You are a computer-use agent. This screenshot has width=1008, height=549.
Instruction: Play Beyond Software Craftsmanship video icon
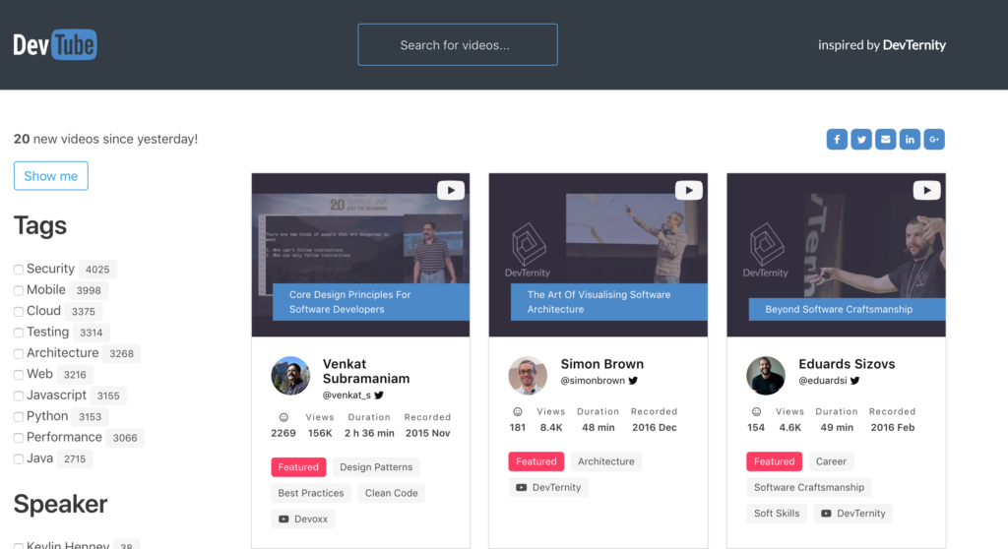click(x=926, y=190)
